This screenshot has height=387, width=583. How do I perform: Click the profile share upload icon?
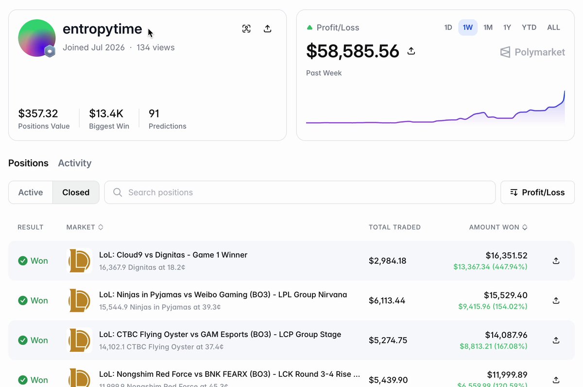point(267,29)
